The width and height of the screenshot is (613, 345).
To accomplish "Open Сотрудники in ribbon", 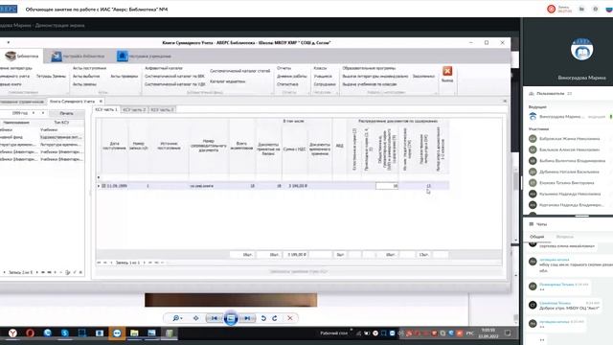I will 325,84.
